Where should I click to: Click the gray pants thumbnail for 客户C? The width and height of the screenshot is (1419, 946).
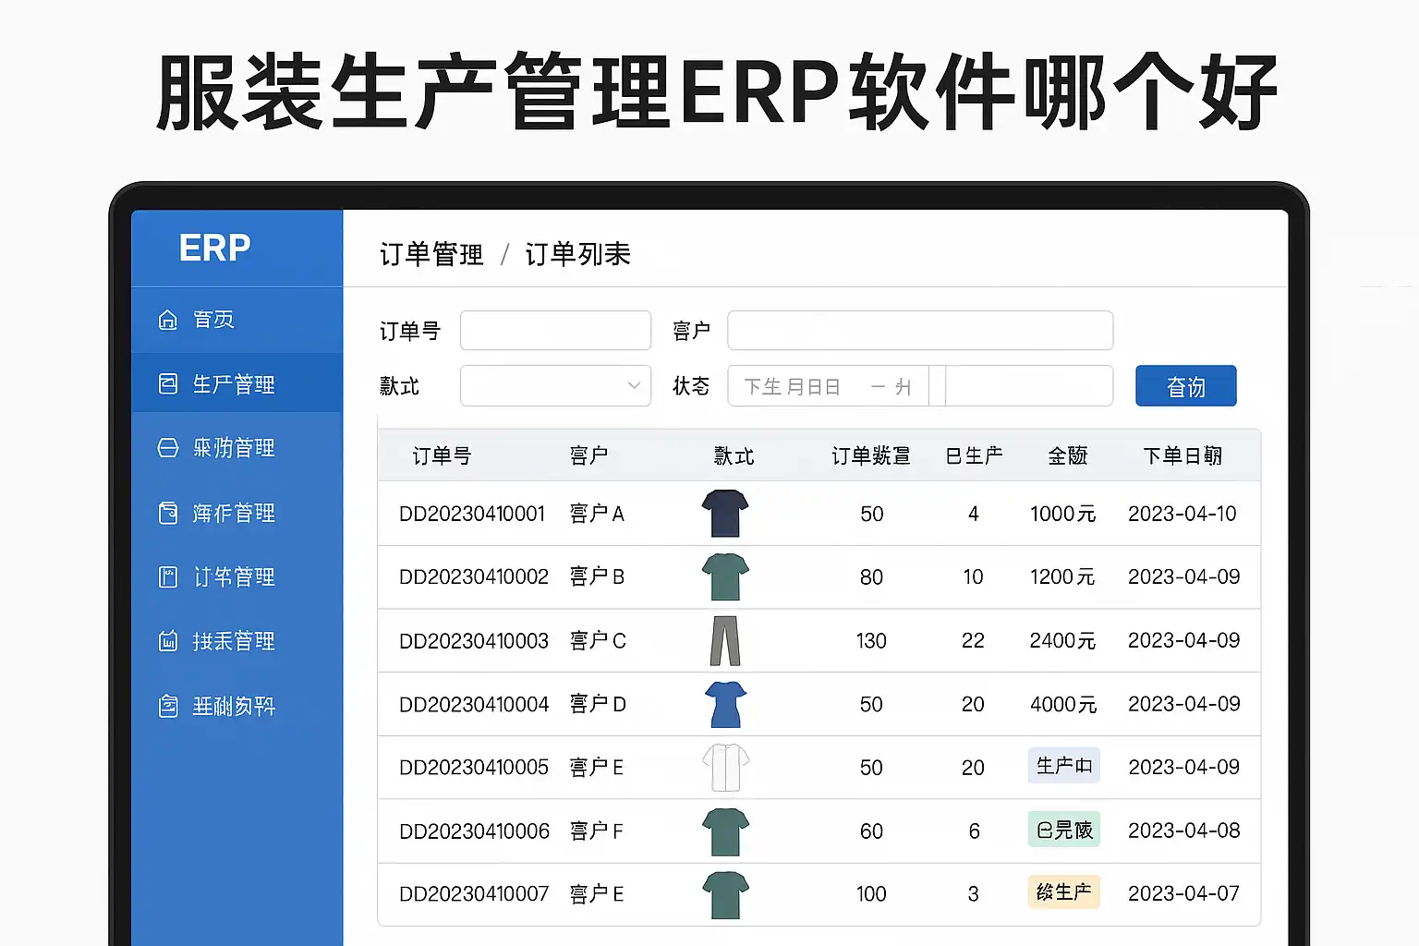pyautogui.click(x=724, y=640)
